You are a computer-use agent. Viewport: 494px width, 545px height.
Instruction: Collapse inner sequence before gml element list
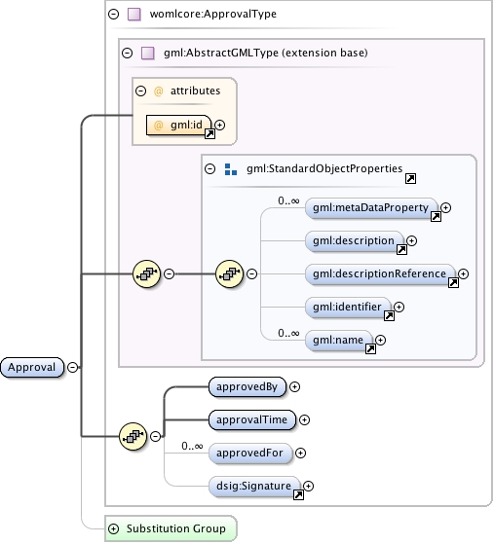tap(251, 273)
